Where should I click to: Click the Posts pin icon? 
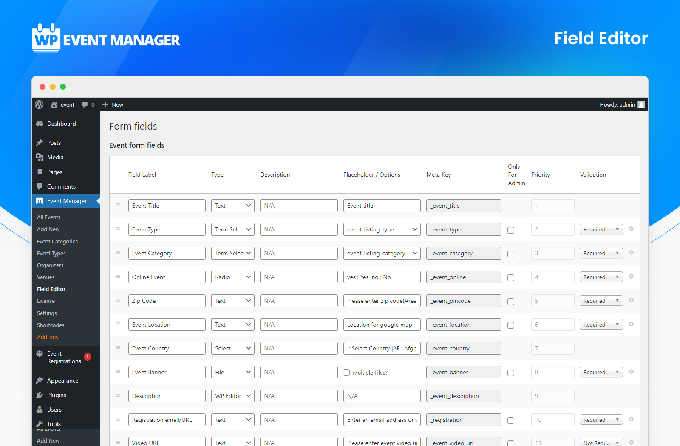click(x=40, y=143)
